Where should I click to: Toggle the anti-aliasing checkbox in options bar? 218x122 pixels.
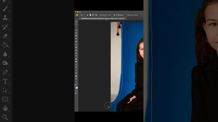click(x=114, y=15)
